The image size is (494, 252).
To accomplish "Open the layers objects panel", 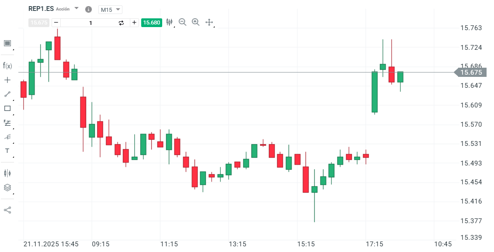I will 7,187.
